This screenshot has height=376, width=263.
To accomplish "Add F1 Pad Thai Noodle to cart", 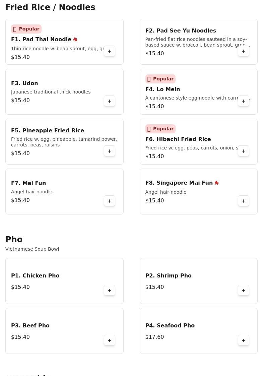I will click(110, 51).
